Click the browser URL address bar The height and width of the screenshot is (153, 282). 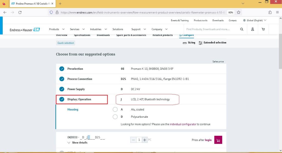click(143, 12)
